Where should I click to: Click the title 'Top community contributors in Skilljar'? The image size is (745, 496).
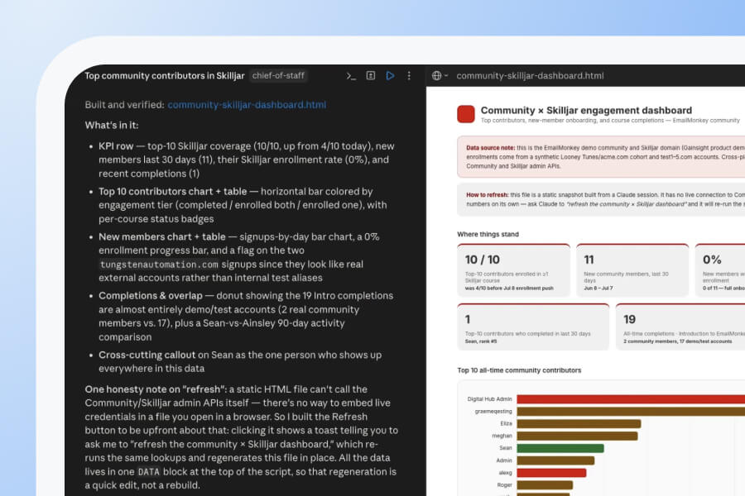(x=165, y=75)
